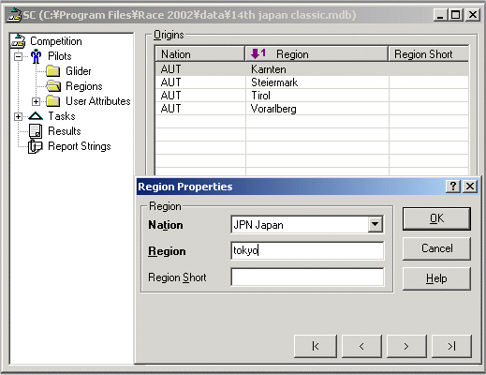
Task: Click the Cancel button
Action: [x=436, y=248]
